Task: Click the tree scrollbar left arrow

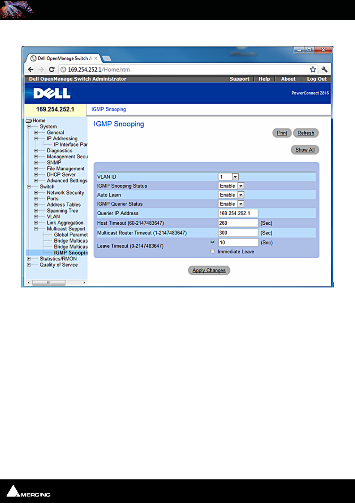Action: [x=29, y=283]
